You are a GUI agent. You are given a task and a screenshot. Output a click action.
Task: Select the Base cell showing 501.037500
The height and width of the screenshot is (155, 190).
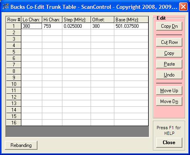131,26
